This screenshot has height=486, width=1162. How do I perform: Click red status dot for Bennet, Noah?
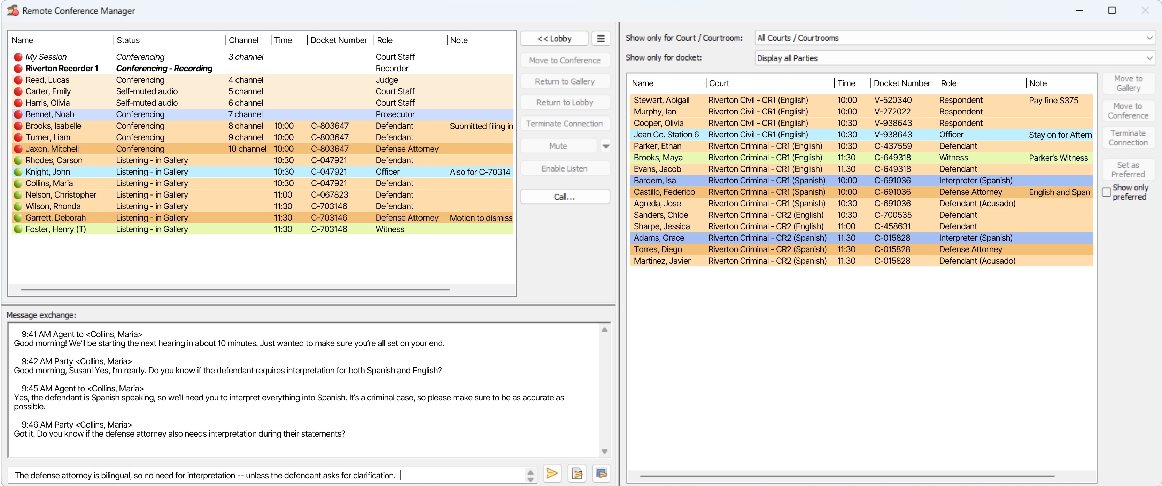coord(18,114)
